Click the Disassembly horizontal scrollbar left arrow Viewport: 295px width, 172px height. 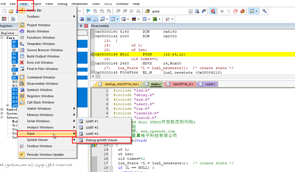pyautogui.click(x=93, y=76)
